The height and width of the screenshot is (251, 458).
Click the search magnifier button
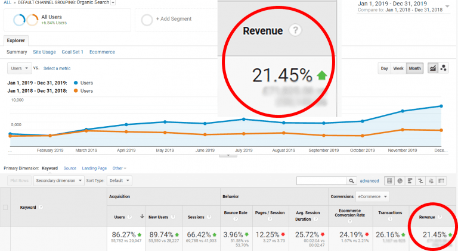coord(351,180)
